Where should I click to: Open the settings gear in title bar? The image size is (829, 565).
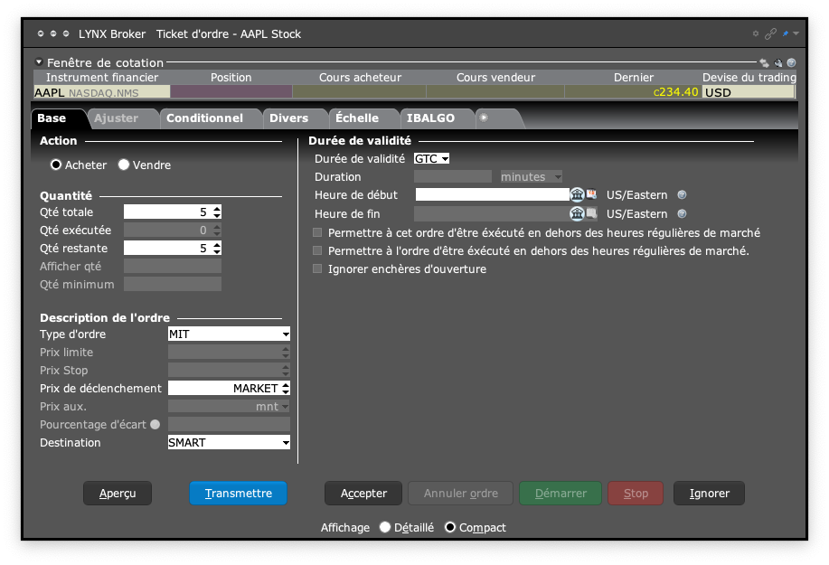click(756, 33)
